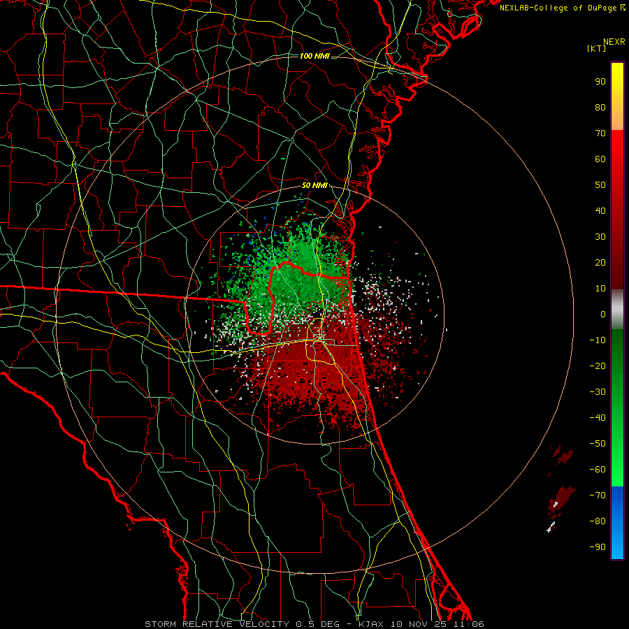Click the NEXR label above the color scale

[614, 42]
